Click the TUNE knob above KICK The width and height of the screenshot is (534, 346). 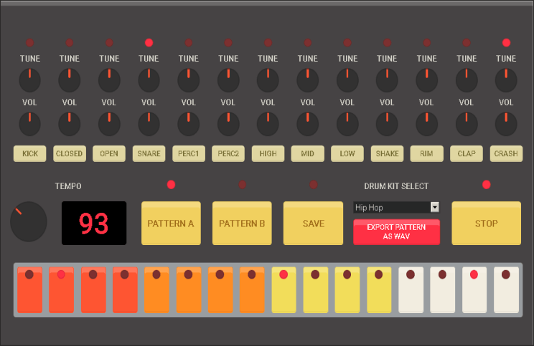pyautogui.click(x=29, y=80)
